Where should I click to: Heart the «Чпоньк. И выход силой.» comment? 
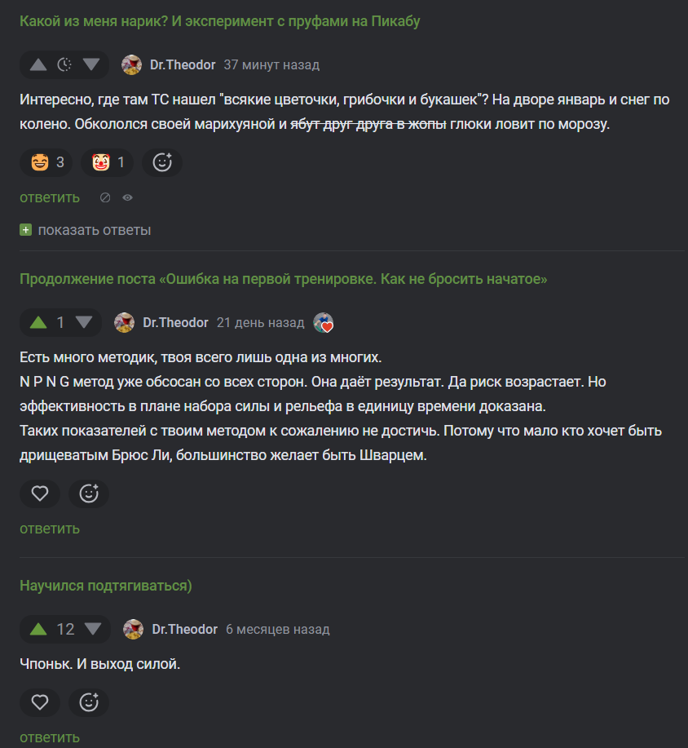click(x=40, y=702)
